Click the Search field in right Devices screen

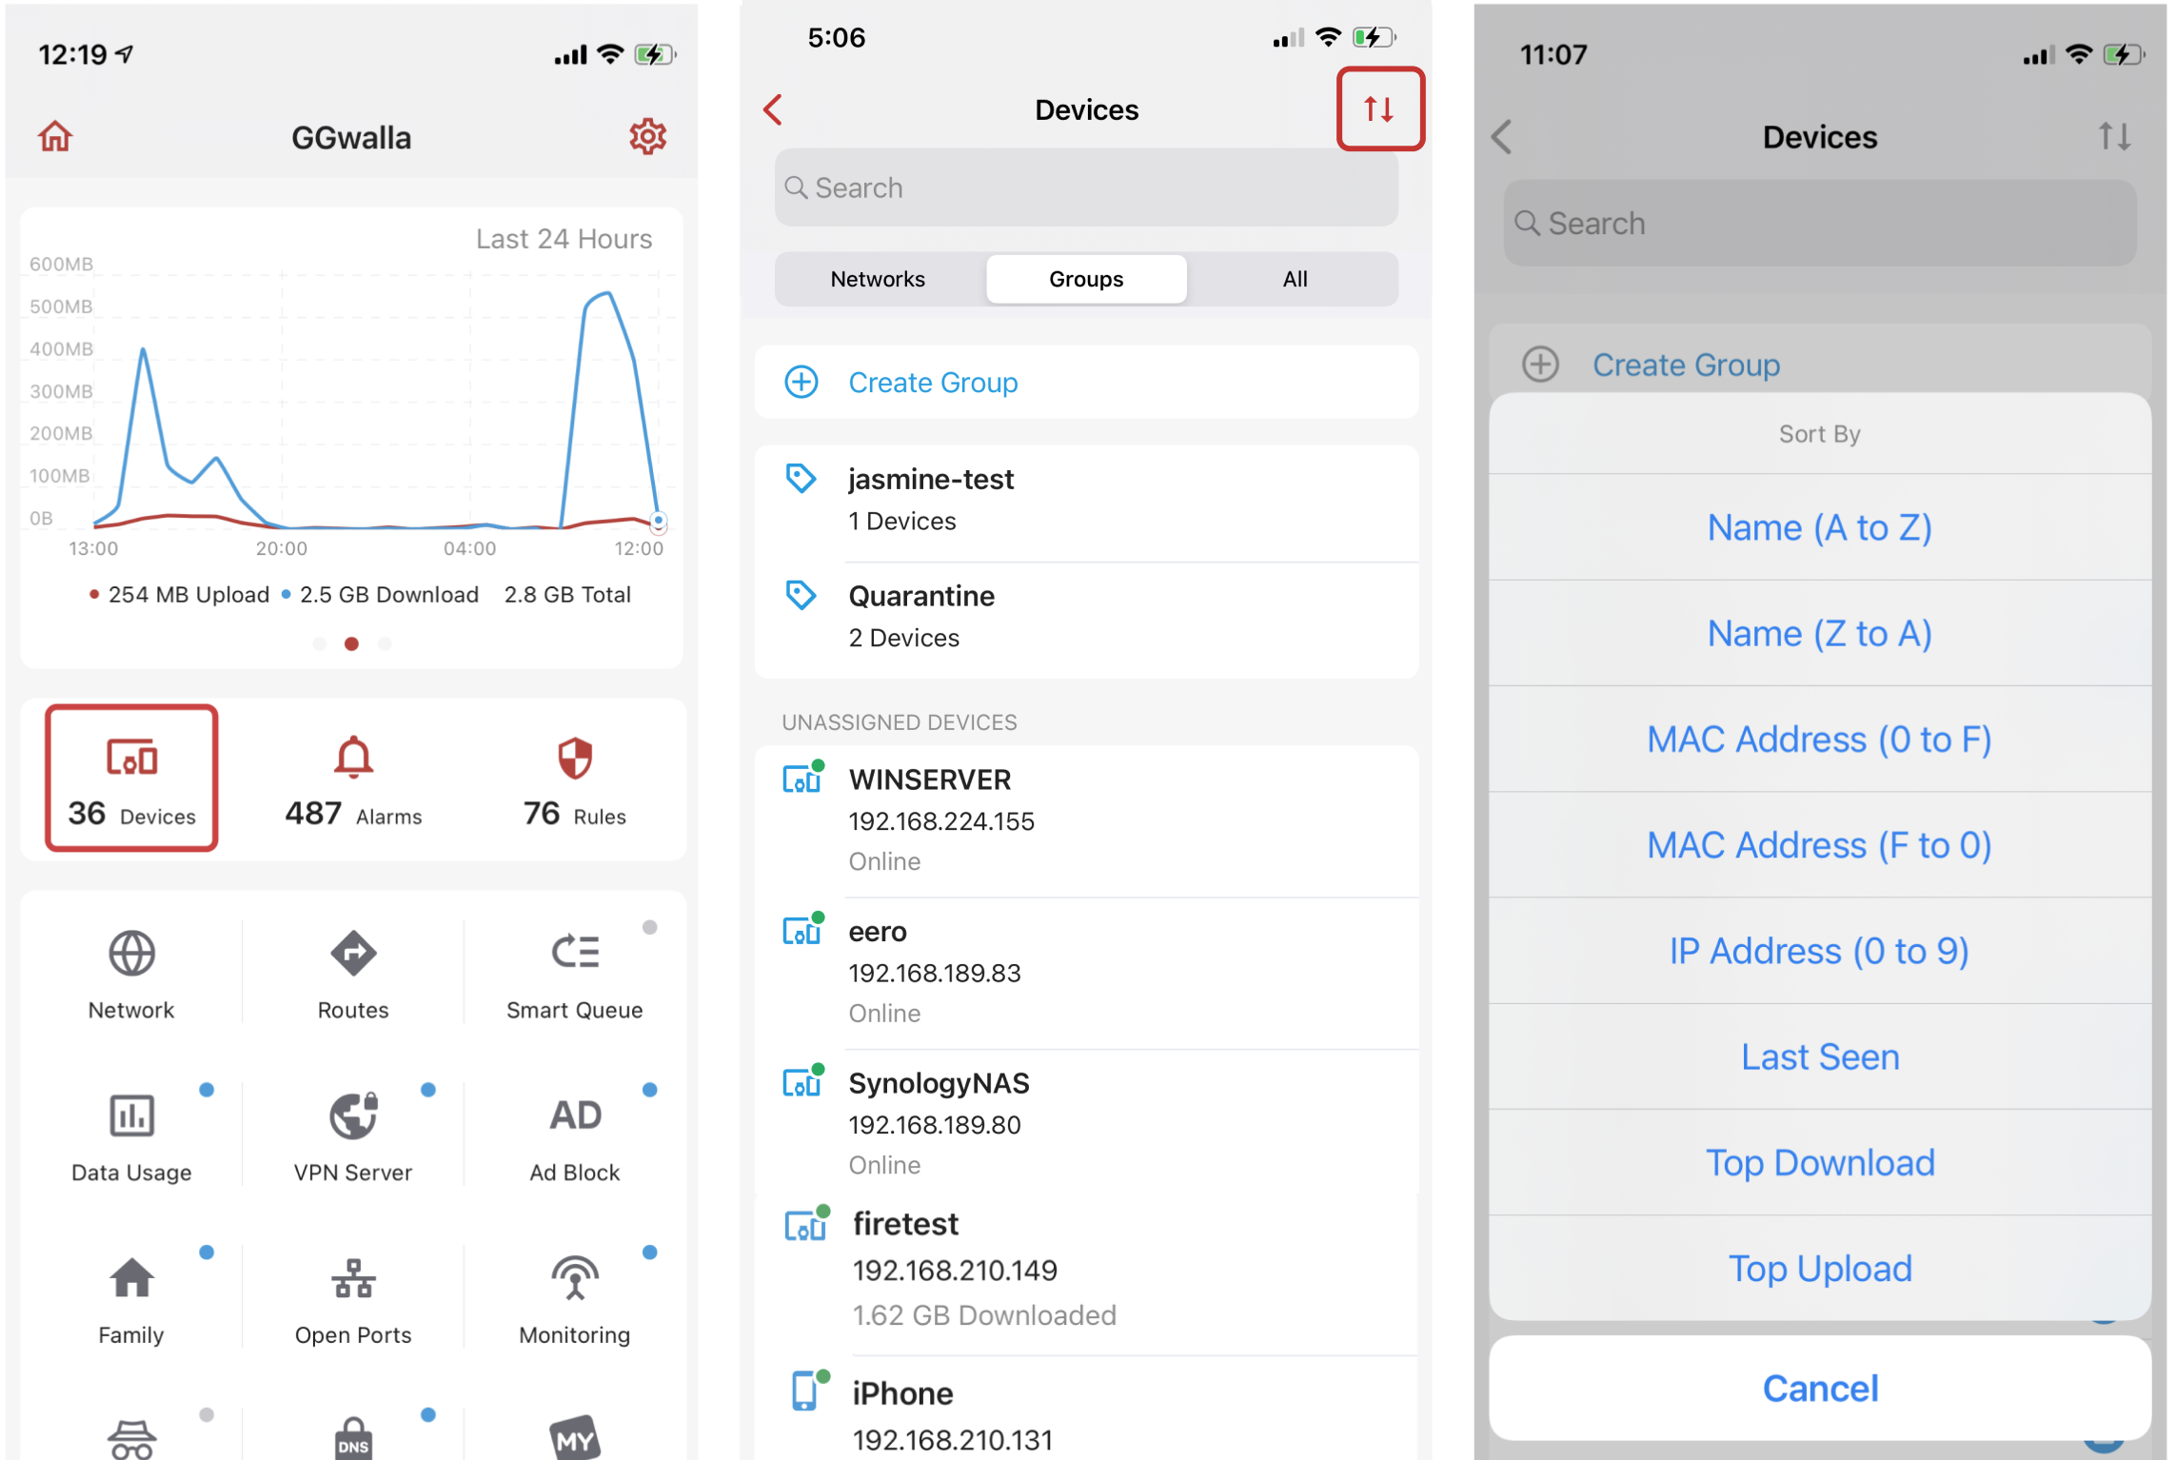(x=1819, y=223)
